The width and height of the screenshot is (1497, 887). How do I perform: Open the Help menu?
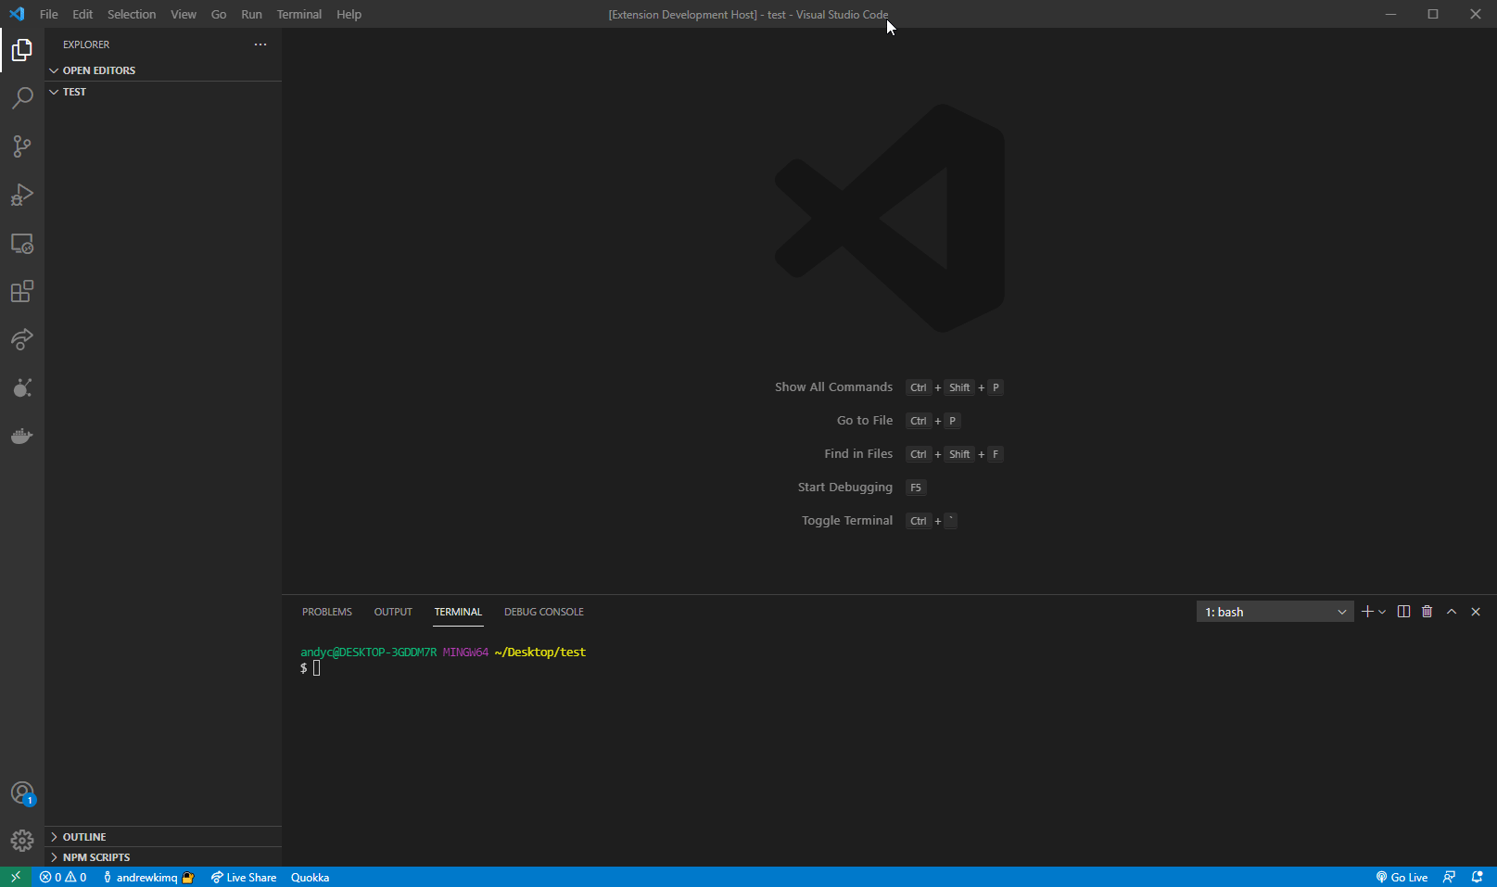tap(349, 14)
